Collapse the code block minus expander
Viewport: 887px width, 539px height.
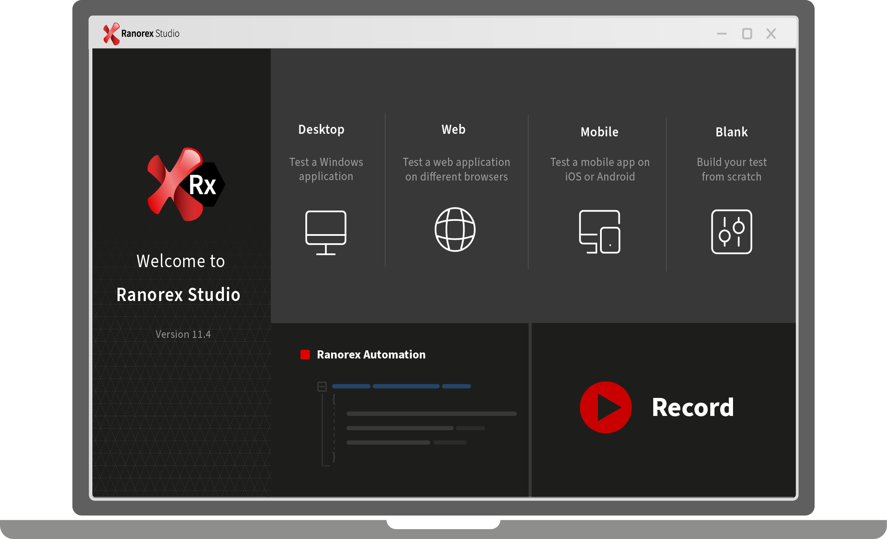pyautogui.click(x=322, y=386)
